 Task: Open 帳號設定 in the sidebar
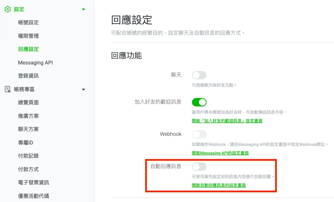click(x=28, y=23)
